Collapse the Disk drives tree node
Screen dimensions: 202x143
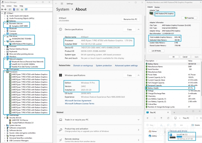pos(5,36)
